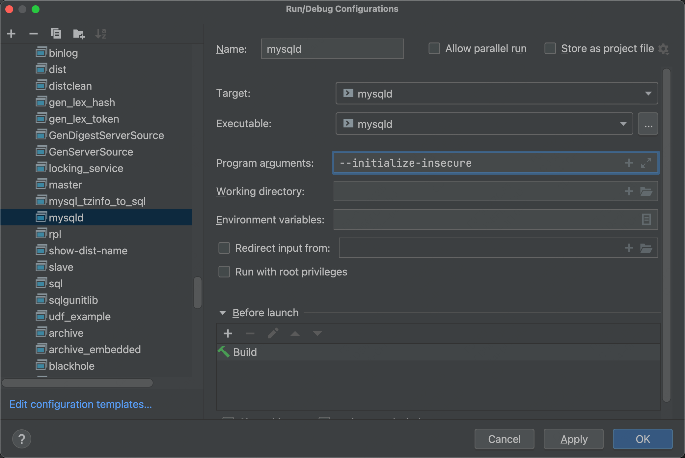Check Store as project file
Image resolution: width=685 pixels, height=458 pixels.
(x=550, y=48)
